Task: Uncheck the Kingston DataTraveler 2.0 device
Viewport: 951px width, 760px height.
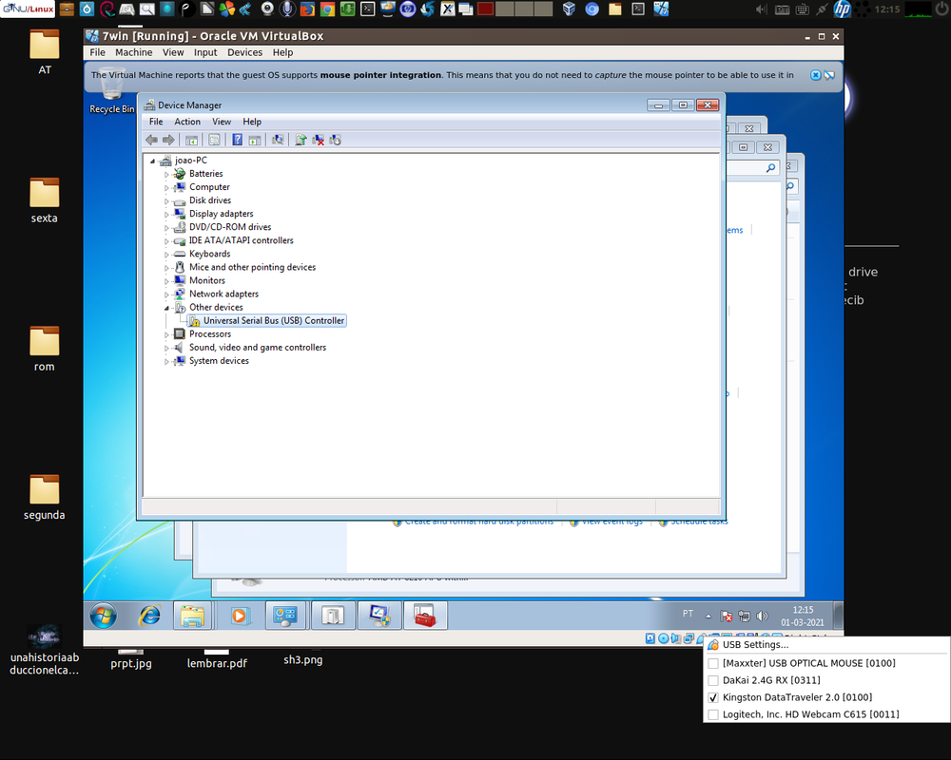Action: click(714, 697)
